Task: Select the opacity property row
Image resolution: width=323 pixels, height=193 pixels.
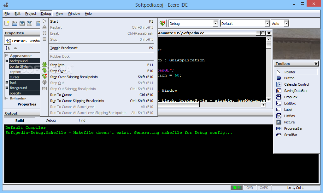Action: (25, 93)
